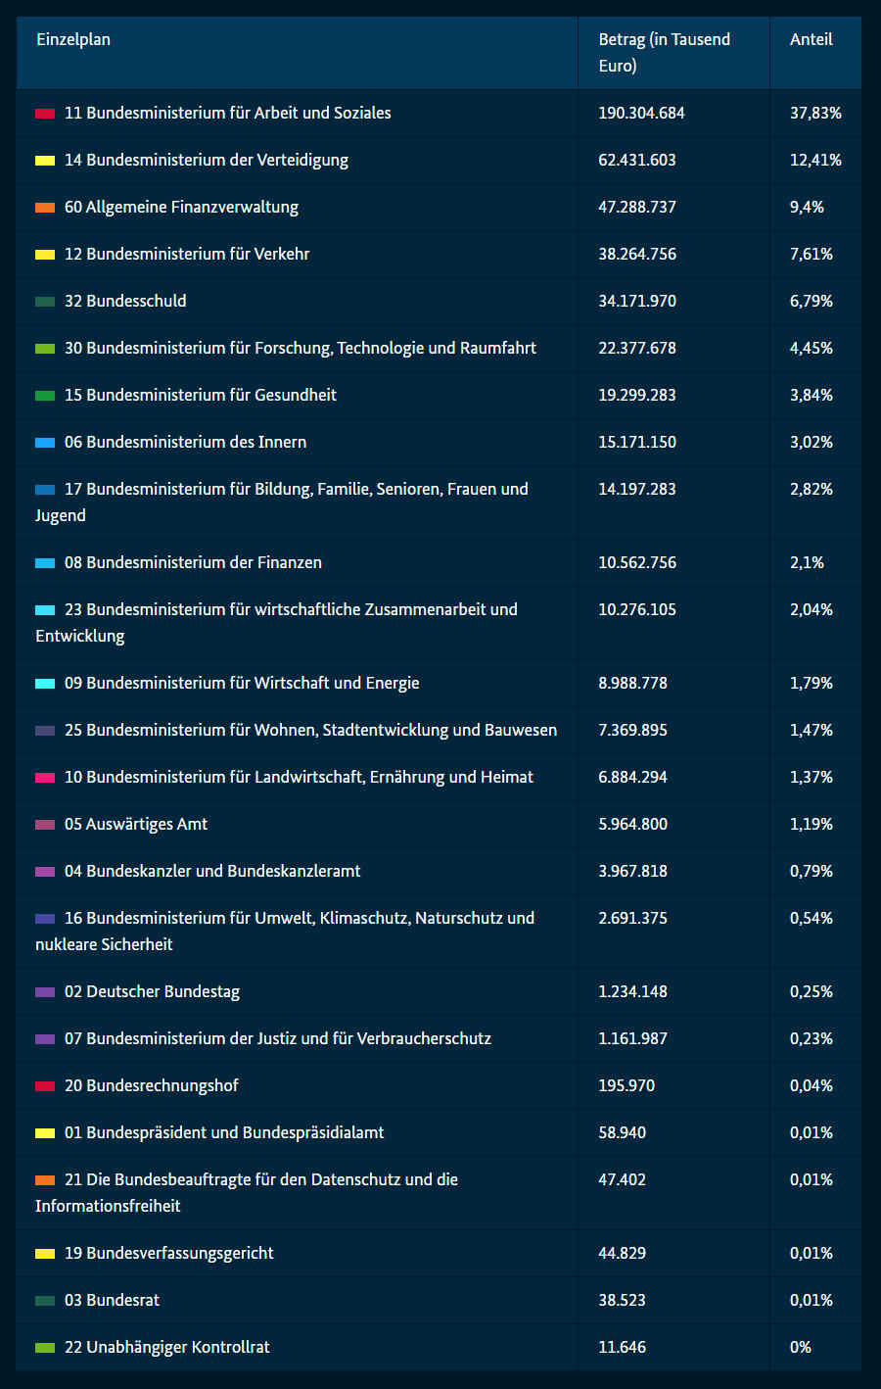This screenshot has width=881, height=1389.
Task: Click the Anteil column header
Action: pos(811,40)
